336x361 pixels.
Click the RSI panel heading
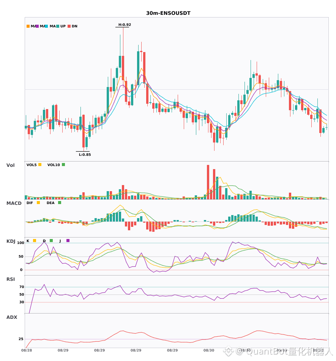click(11, 279)
